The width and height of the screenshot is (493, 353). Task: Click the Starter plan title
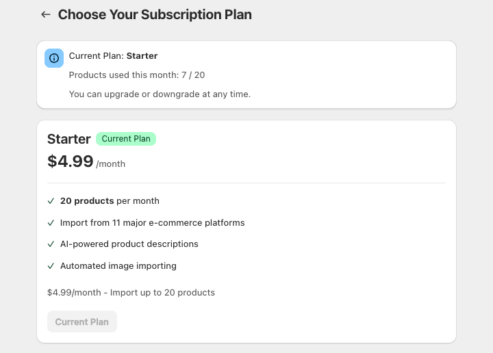tap(69, 139)
